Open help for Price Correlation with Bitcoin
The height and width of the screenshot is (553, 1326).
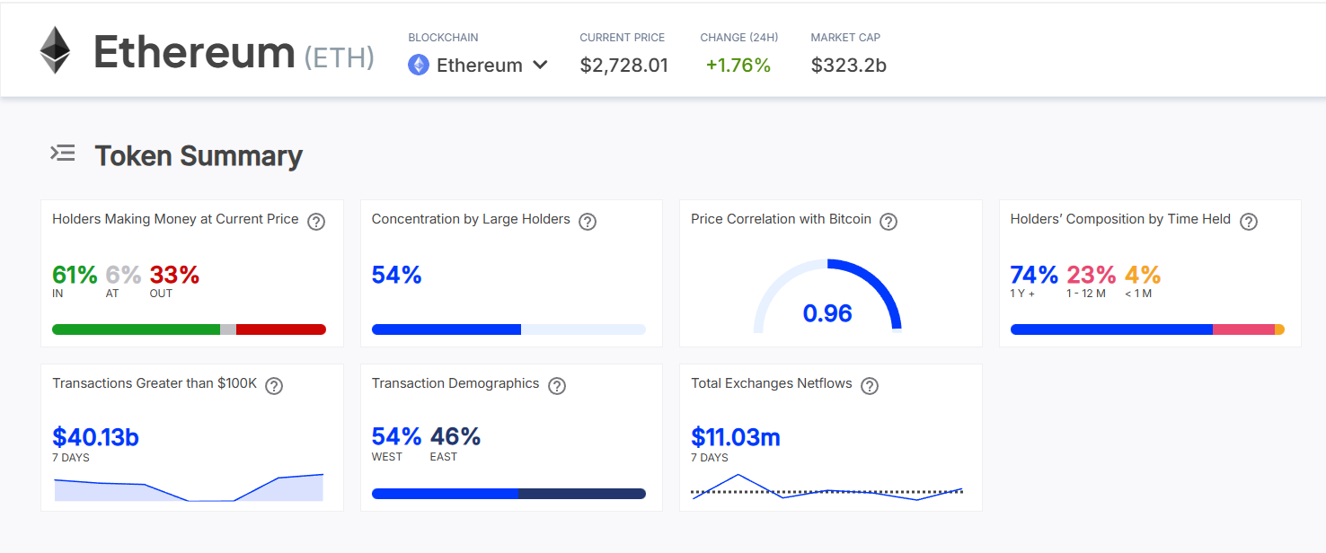(x=888, y=222)
